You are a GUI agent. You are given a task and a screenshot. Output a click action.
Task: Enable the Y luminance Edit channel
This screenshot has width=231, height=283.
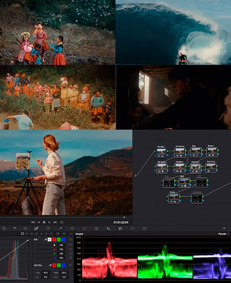(x=49, y=240)
